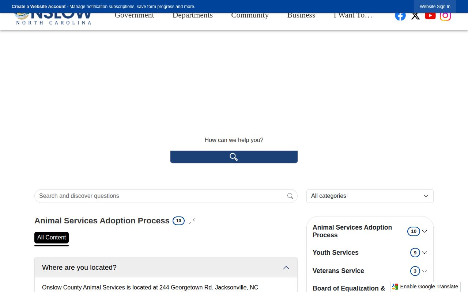468x292 pixels.
Task: Open the Community menu
Action: coord(250,15)
